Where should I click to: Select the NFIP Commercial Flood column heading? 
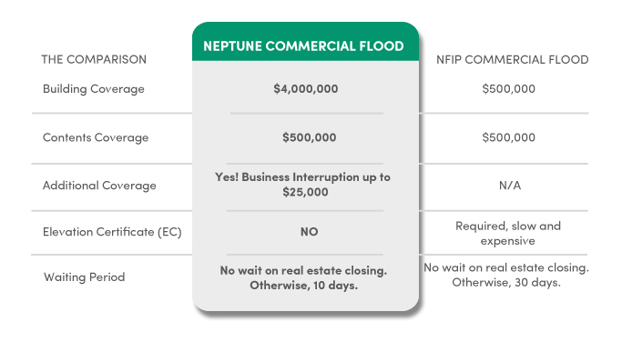coord(513,60)
